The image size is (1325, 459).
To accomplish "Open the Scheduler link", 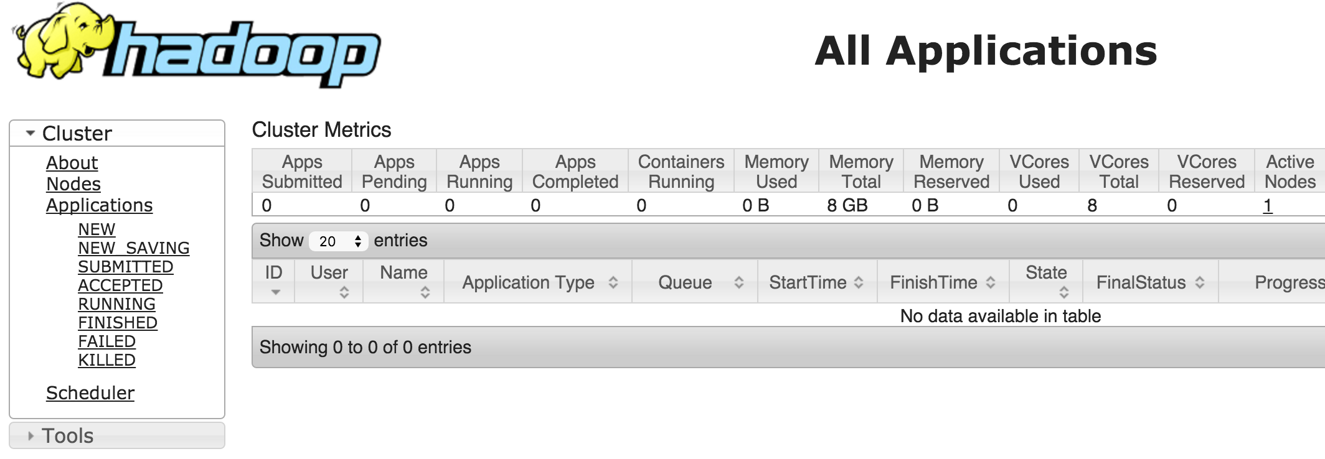I will tap(90, 393).
